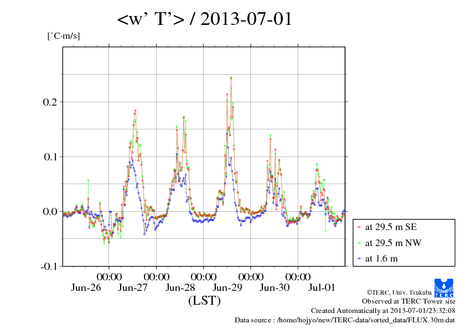The width and height of the screenshot is (466, 329).
Task: Click the y-axis label '0.1'
Action: click(x=50, y=156)
